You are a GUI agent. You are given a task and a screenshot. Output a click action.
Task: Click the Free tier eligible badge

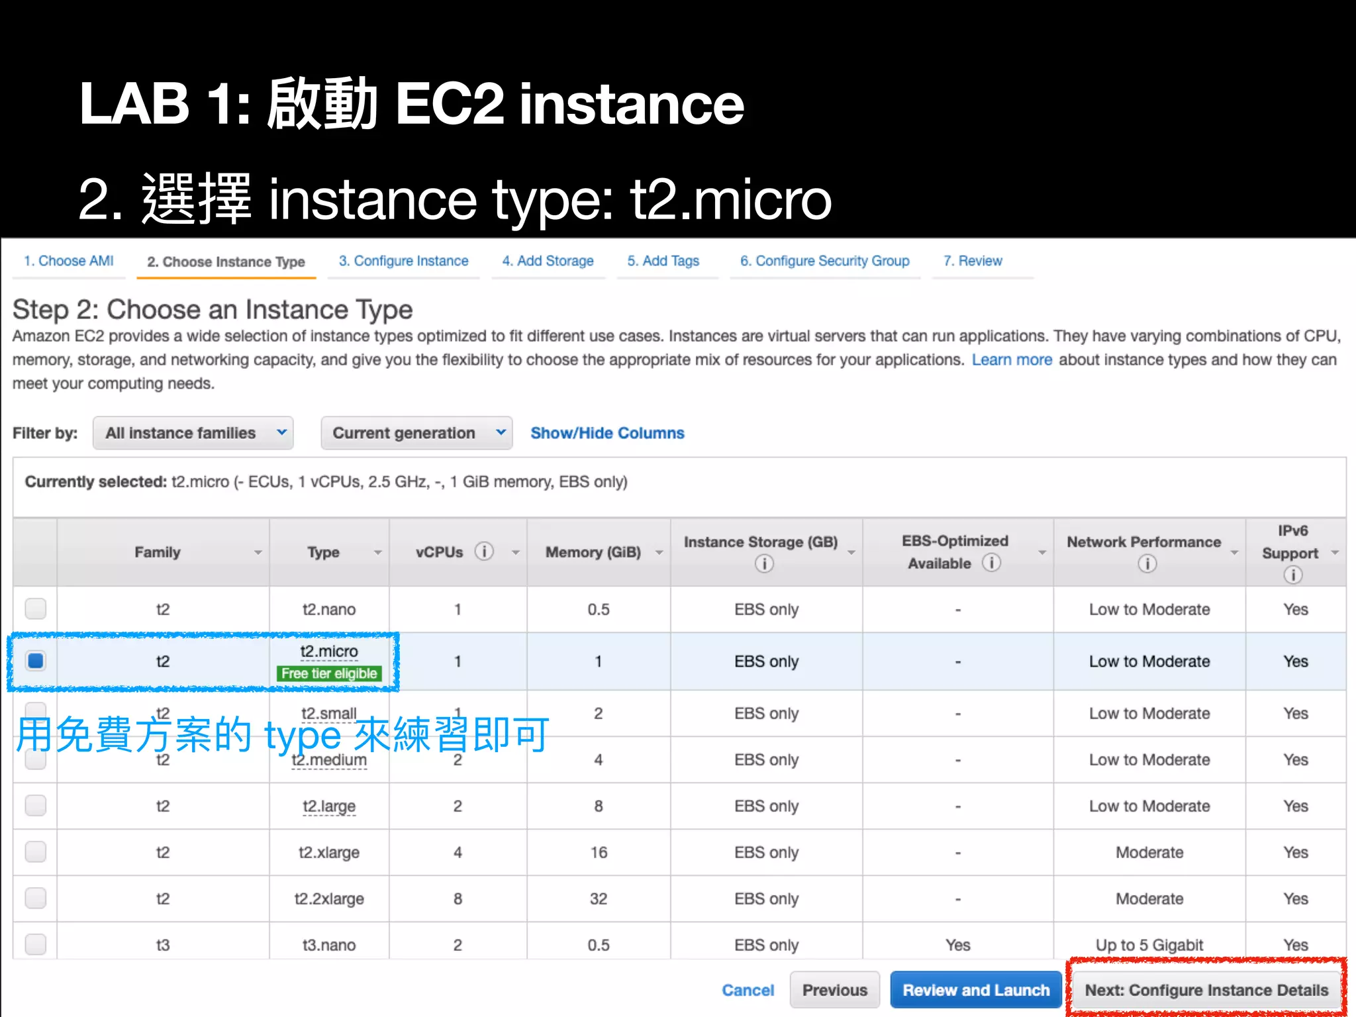329,673
